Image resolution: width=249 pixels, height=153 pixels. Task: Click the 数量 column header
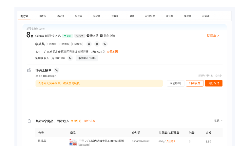click(192, 133)
